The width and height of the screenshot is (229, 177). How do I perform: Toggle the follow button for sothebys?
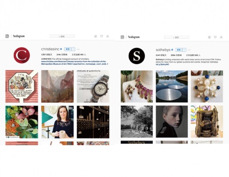click(178, 50)
